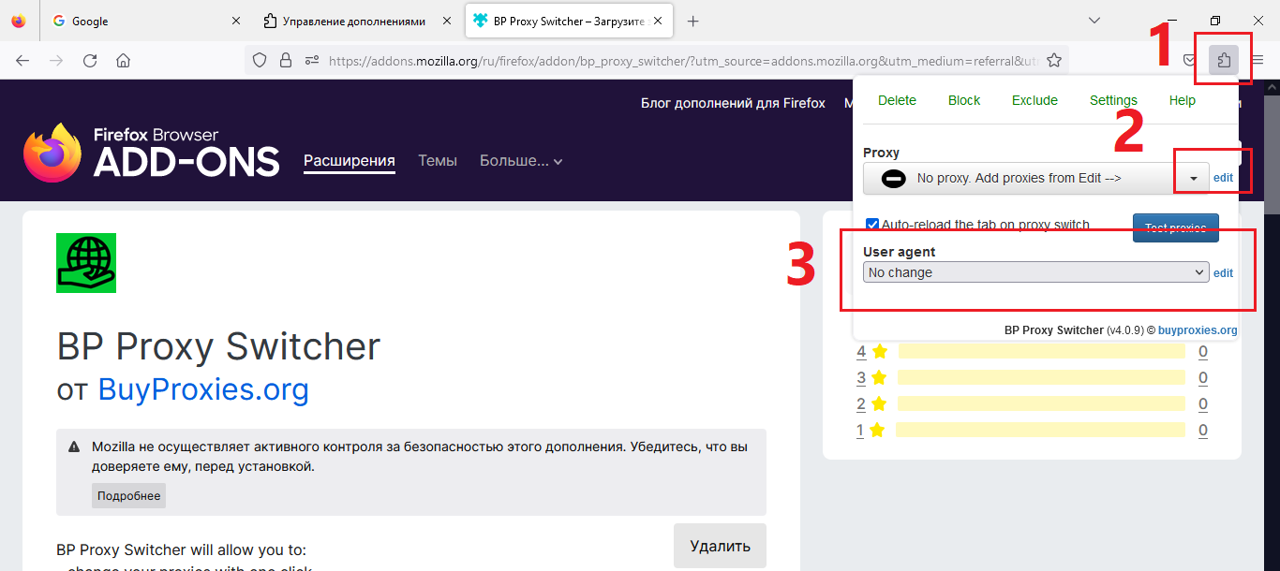Click Delete in proxy popup
This screenshot has width=1280, height=571.
coord(897,100)
